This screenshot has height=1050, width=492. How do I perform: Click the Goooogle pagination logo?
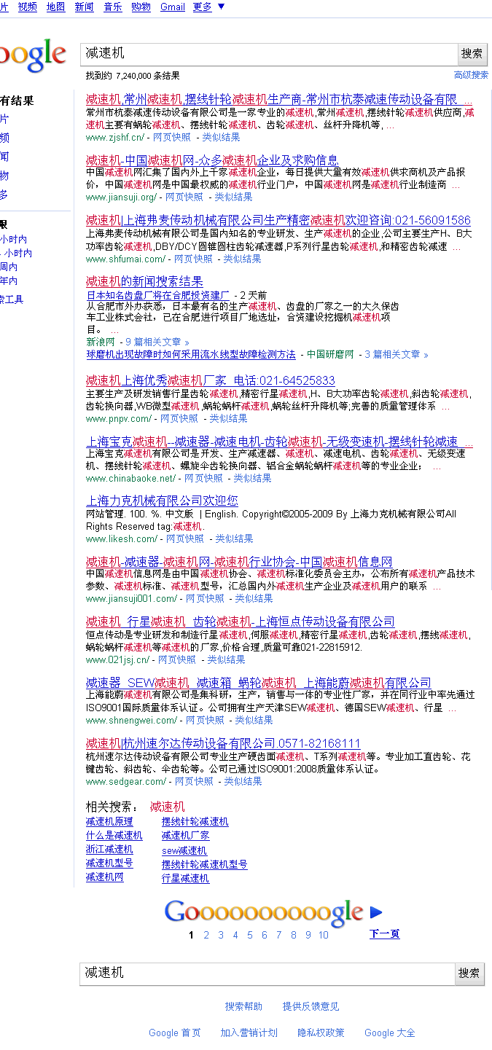coord(263,912)
